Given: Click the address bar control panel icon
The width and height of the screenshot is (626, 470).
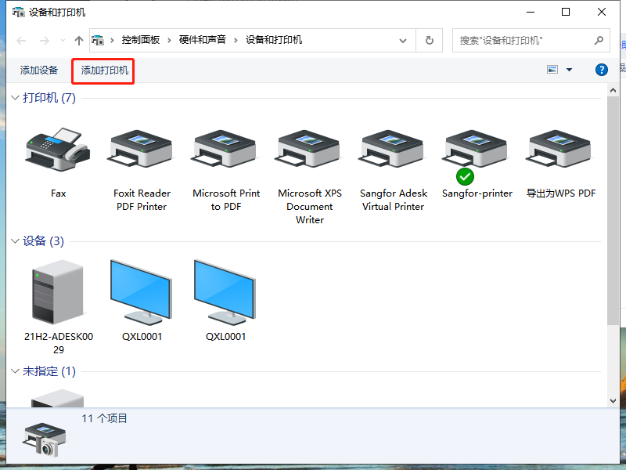Looking at the screenshot, I should 98,41.
